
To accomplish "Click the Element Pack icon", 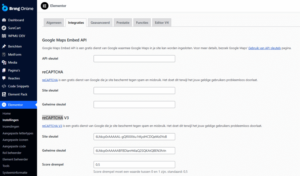I will click(4, 94).
